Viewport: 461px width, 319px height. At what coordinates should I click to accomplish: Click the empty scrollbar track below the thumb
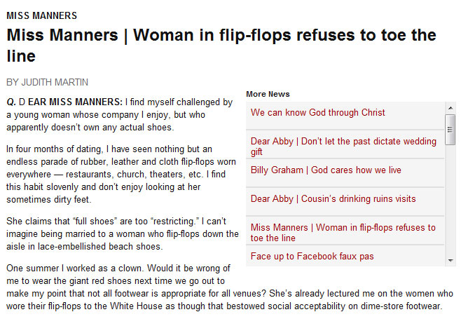pyautogui.click(x=450, y=203)
